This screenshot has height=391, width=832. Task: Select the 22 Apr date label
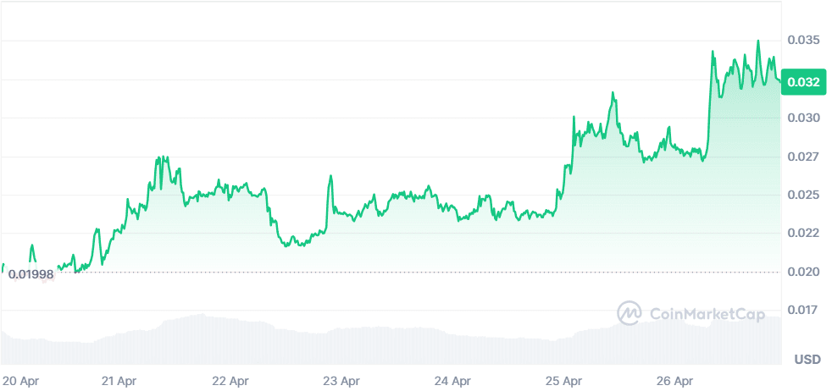230,381
